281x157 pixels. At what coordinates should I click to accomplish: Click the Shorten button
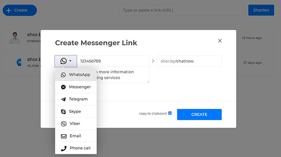(261, 10)
